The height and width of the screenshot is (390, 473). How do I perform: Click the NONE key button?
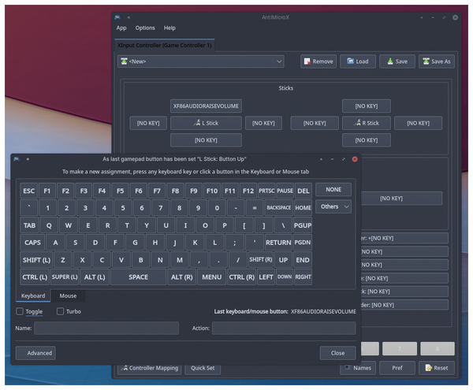(333, 190)
